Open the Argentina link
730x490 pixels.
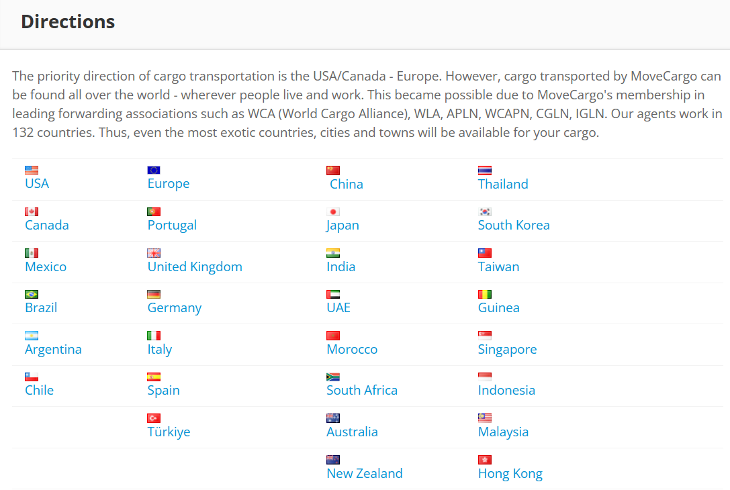coord(53,350)
